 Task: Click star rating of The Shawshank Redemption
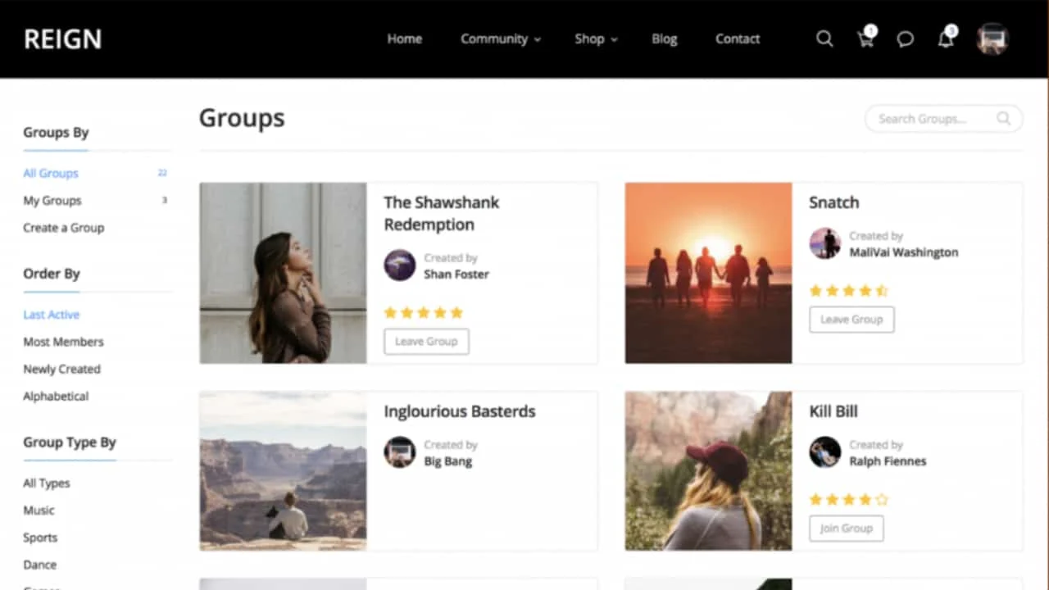point(424,312)
